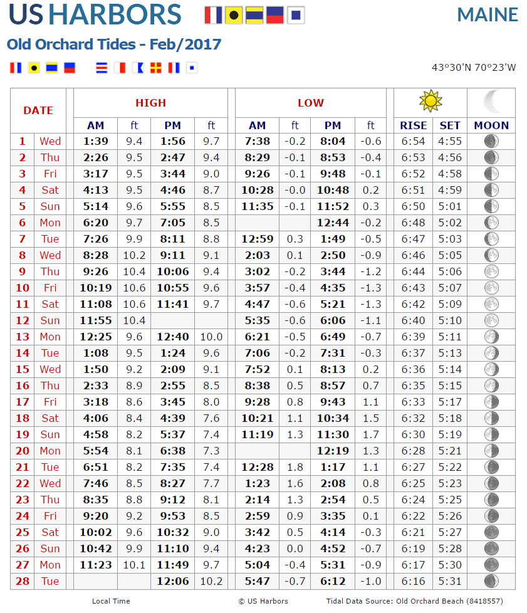Click the coordinates 43°30'N 70°23'W
The image size is (527, 613).
(474, 68)
